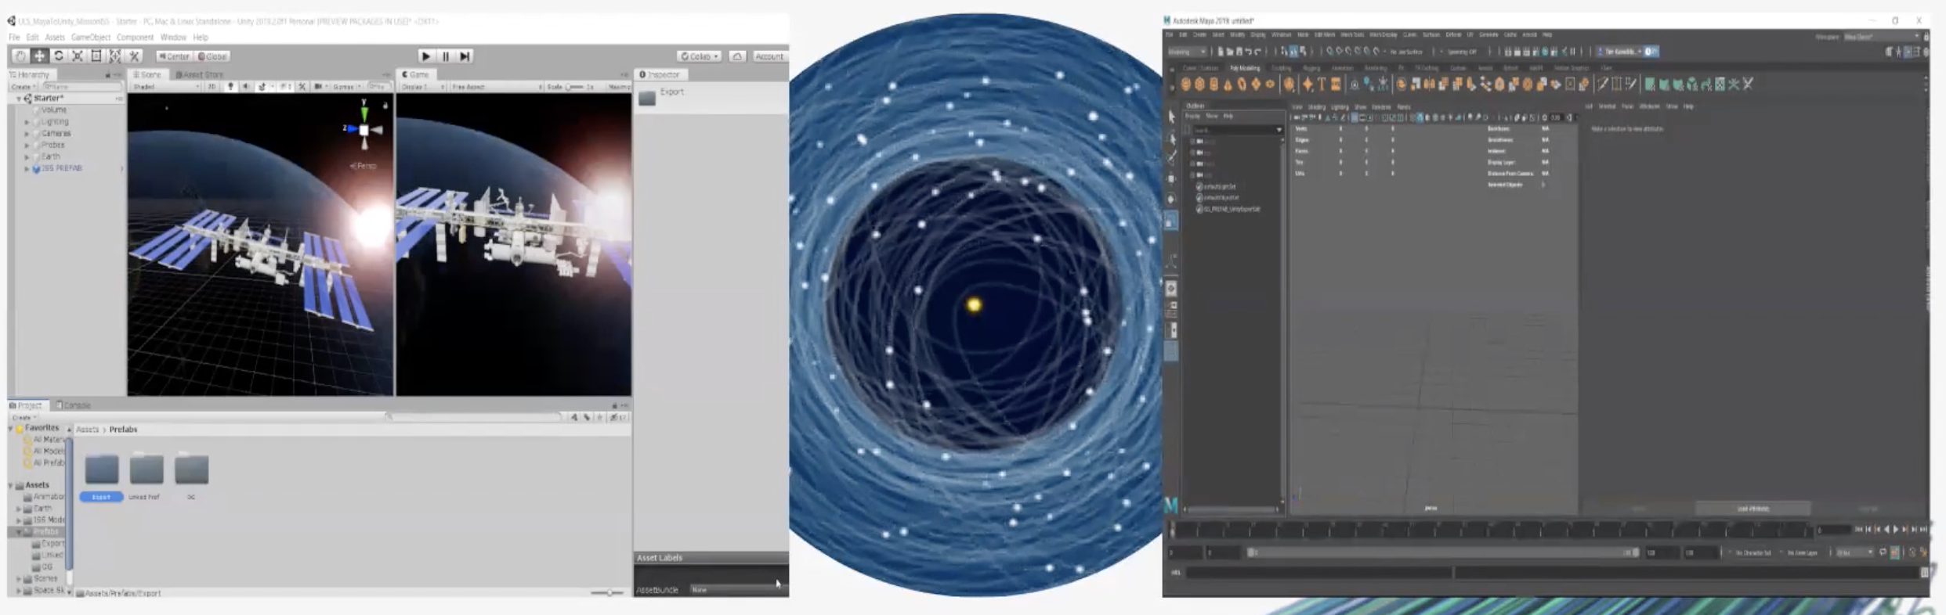Viewport: 1946px width, 615px height.
Task: Select the Scale tool in Unity toolbar
Action: click(x=78, y=56)
